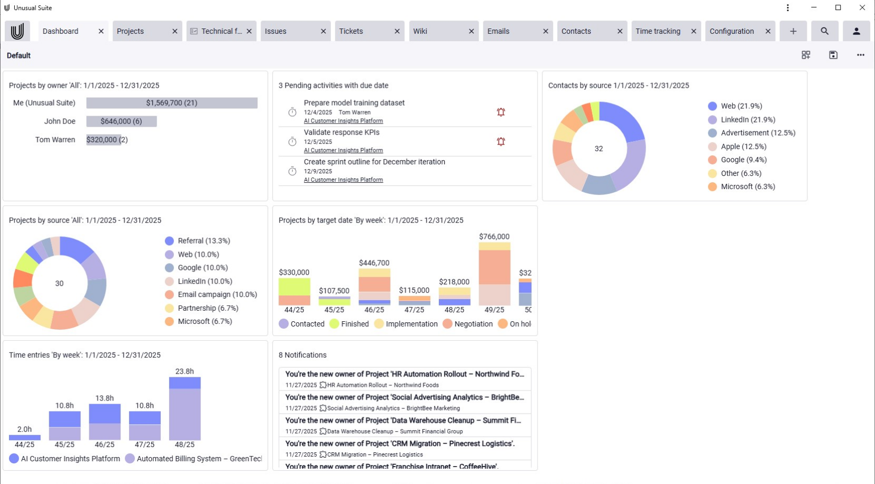Click the vertical ellipsis icon in the title bar
The height and width of the screenshot is (484, 875).
pyautogui.click(x=787, y=7)
